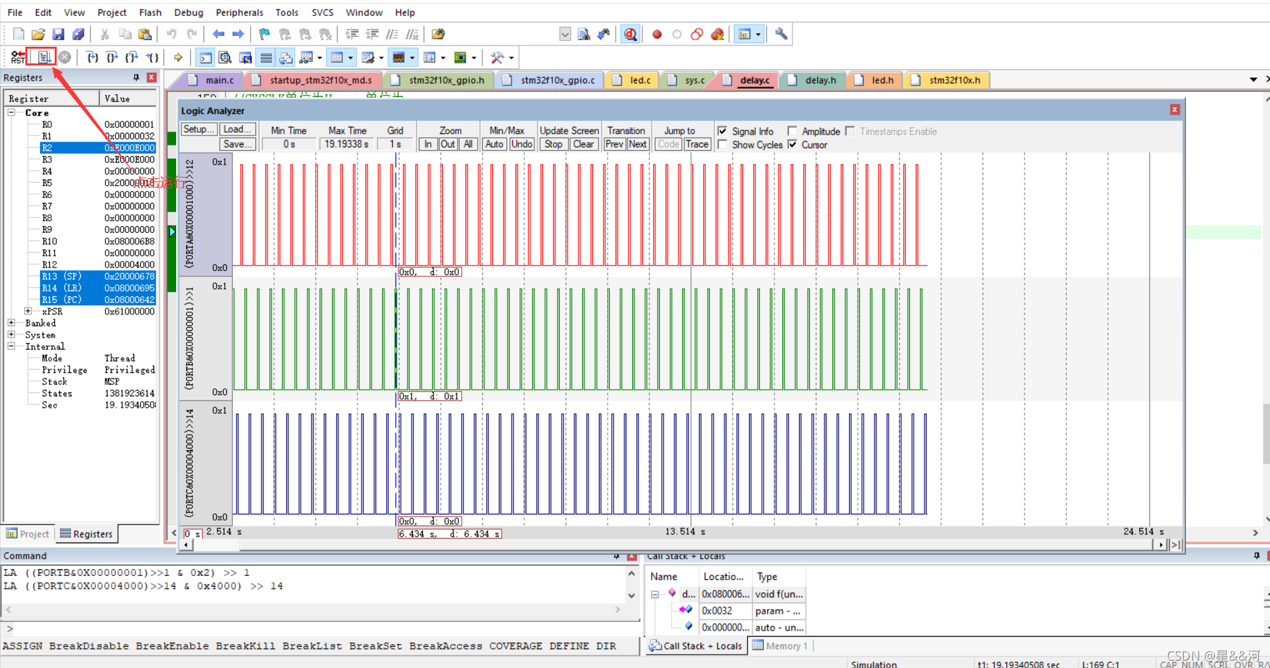Screen dimensions: 1270x668
Task: Switch to the led.c tab
Action: coord(632,80)
